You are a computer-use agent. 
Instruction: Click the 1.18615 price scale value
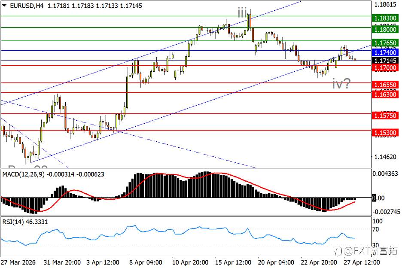[x=385, y=5]
